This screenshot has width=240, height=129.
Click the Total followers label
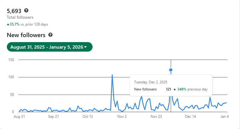(20, 17)
